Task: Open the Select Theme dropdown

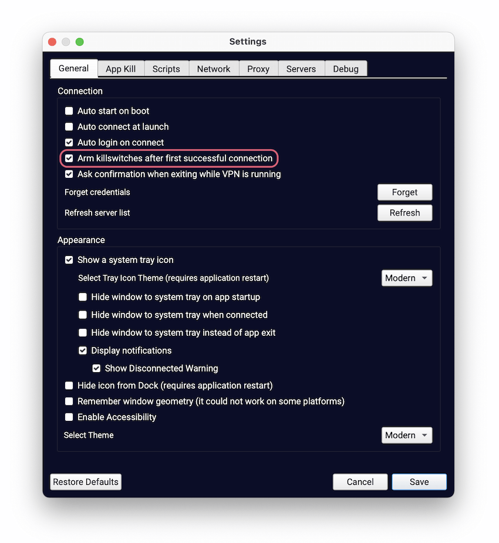Action: pyautogui.click(x=407, y=435)
